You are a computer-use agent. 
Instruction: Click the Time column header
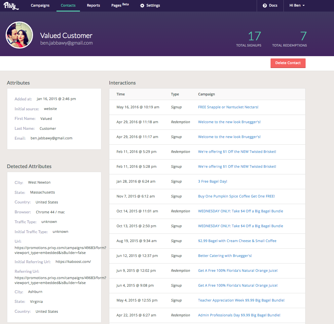pos(121,94)
